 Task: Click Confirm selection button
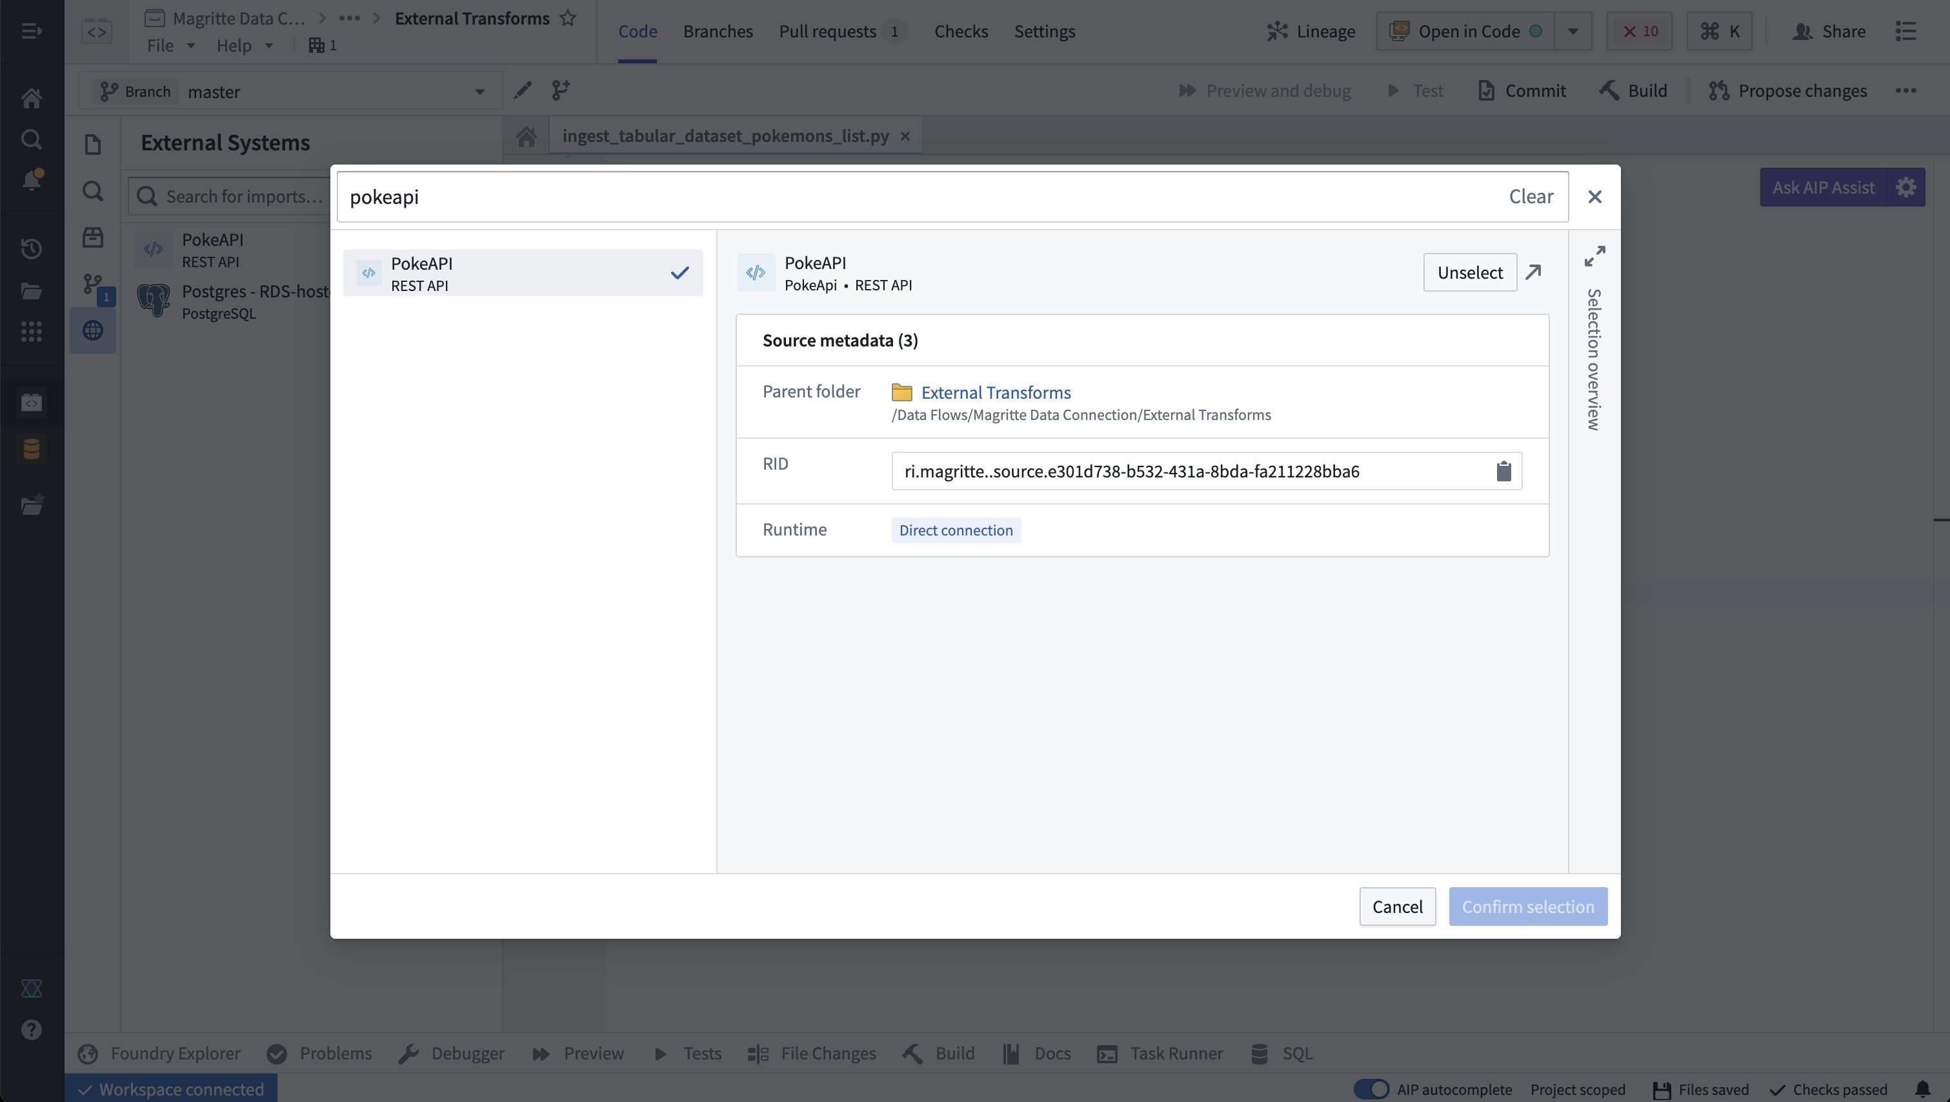tap(1527, 907)
